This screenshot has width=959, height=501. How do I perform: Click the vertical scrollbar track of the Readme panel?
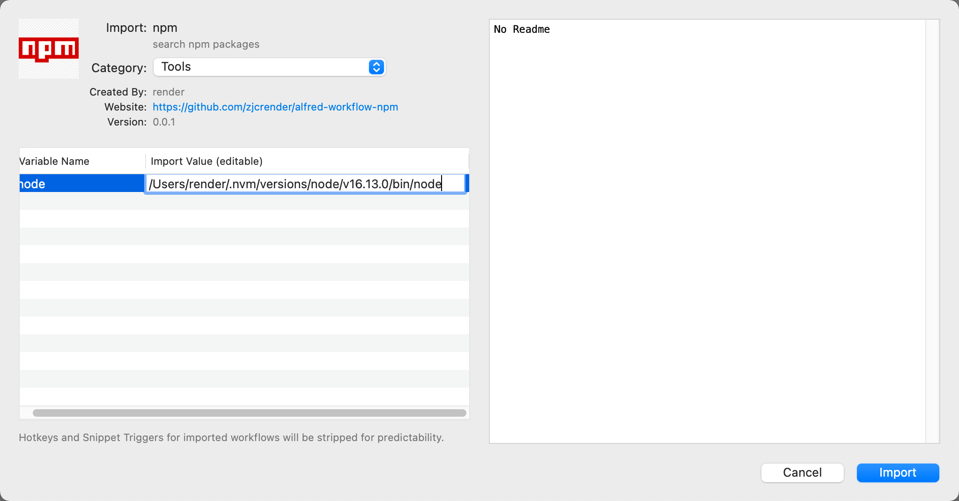(932, 231)
